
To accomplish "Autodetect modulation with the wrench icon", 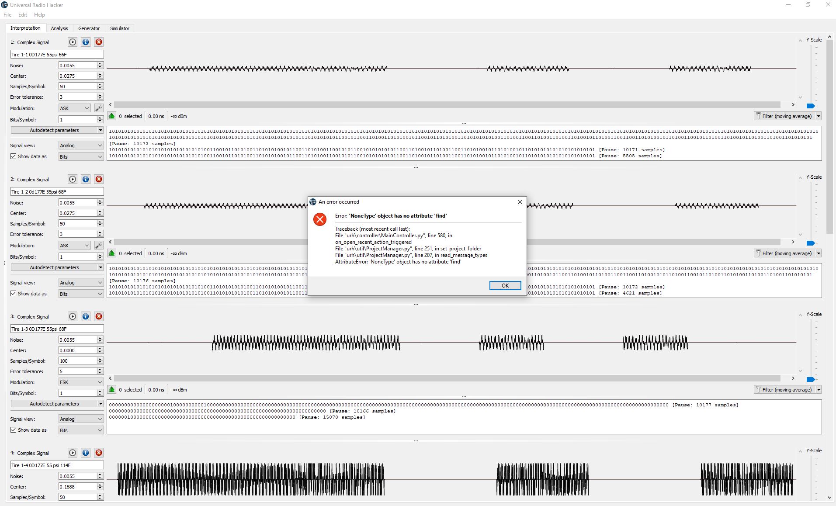I will pos(98,107).
